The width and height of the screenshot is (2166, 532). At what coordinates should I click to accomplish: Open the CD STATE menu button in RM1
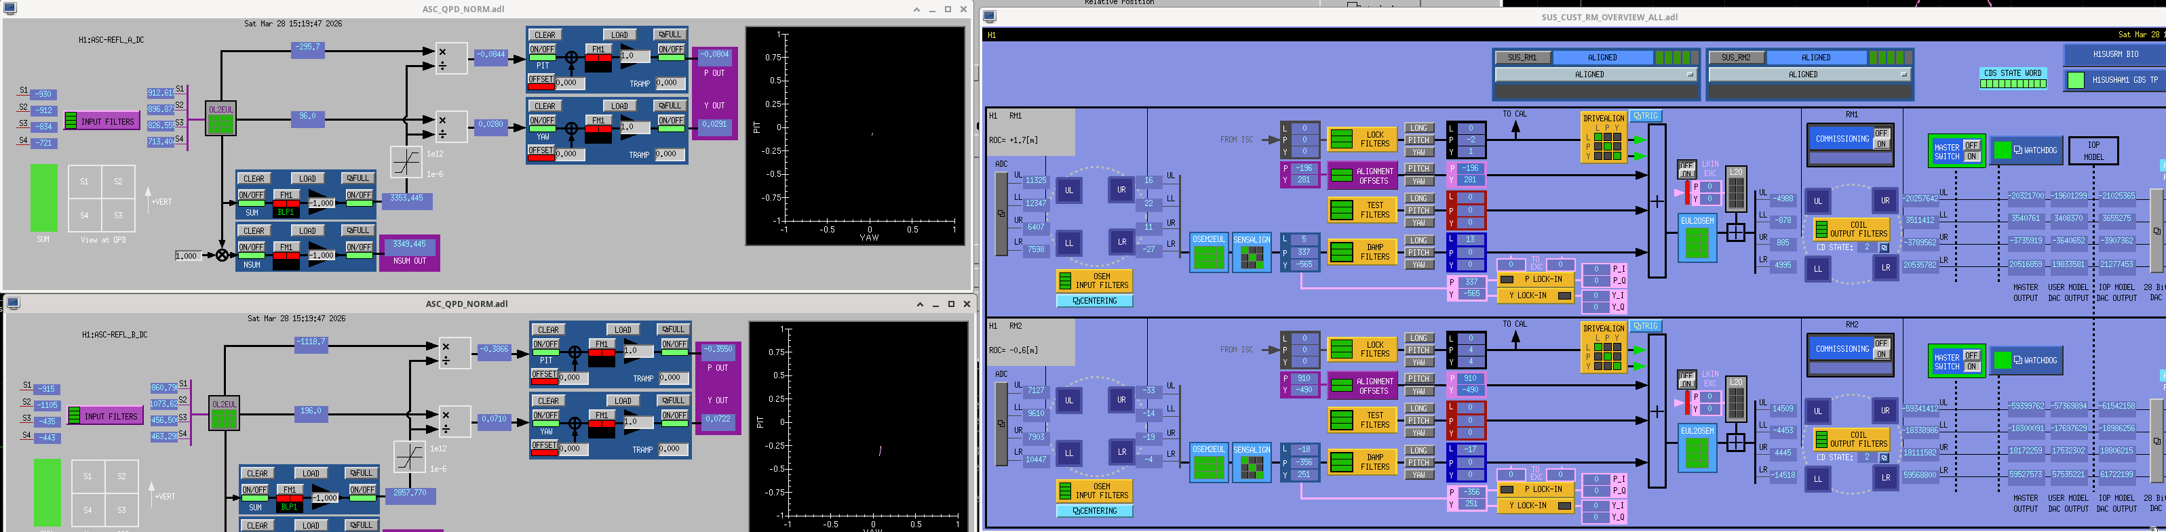[1884, 248]
